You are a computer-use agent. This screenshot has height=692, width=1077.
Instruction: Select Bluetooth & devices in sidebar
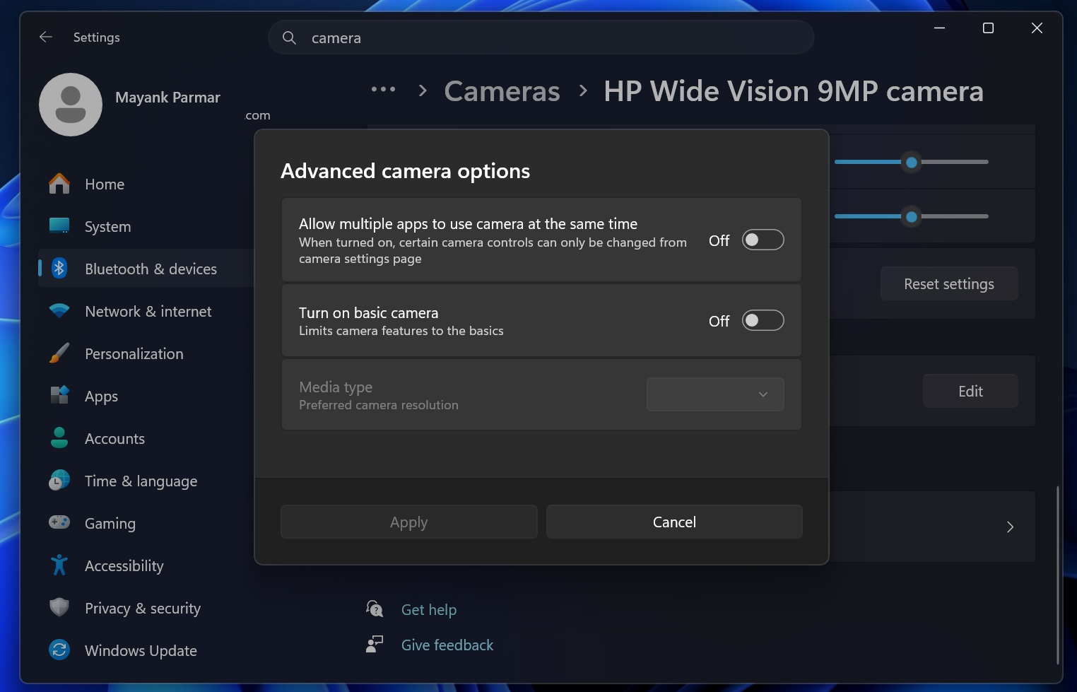146,269
